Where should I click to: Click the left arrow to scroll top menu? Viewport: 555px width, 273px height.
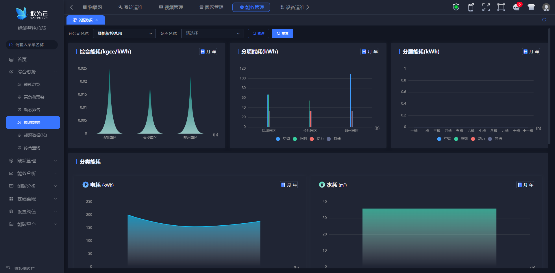point(72,7)
